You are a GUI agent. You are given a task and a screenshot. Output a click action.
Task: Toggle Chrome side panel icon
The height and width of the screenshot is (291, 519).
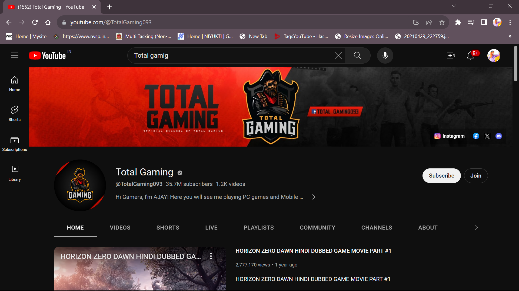[x=484, y=22]
